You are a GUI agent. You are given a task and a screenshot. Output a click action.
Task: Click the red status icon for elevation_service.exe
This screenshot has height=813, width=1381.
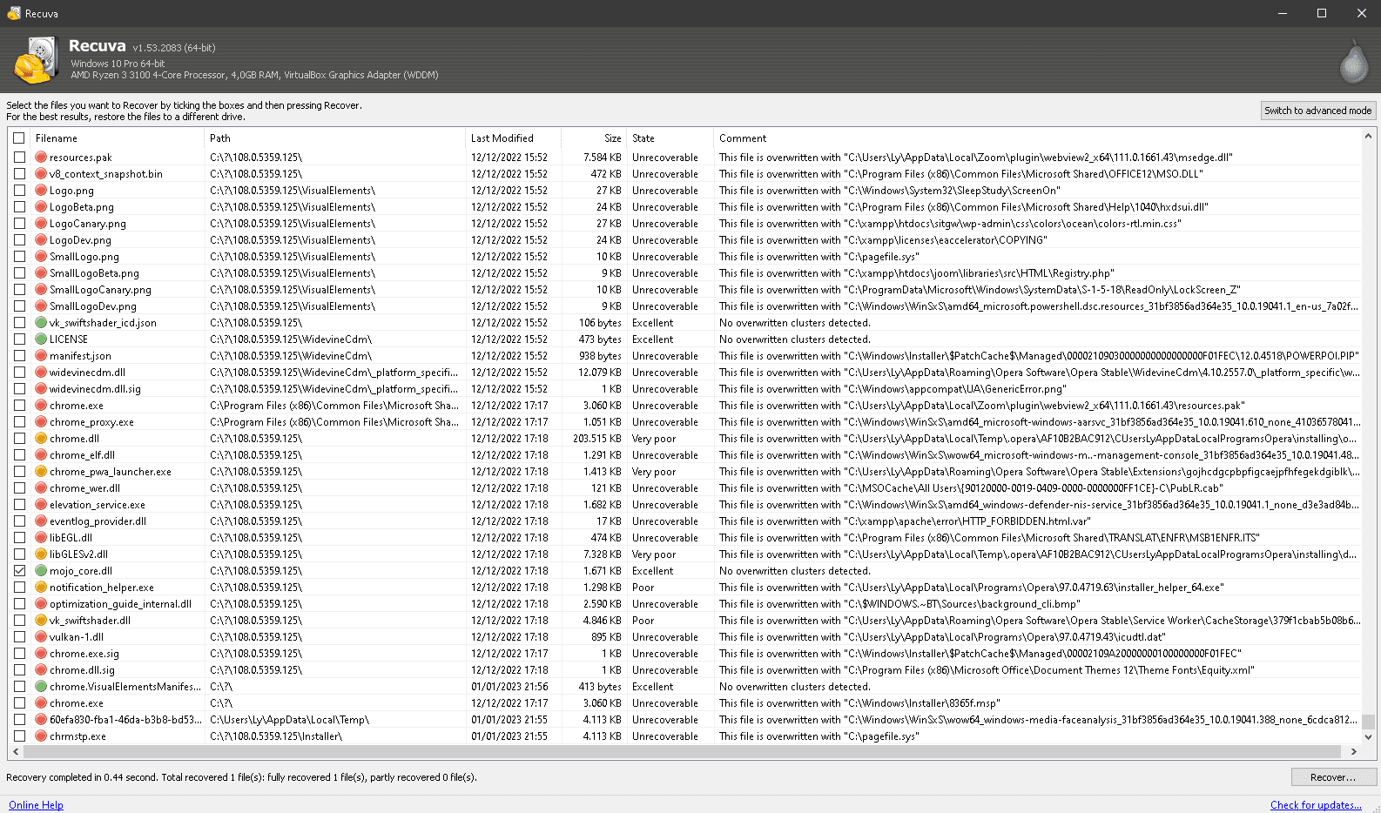click(41, 505)
